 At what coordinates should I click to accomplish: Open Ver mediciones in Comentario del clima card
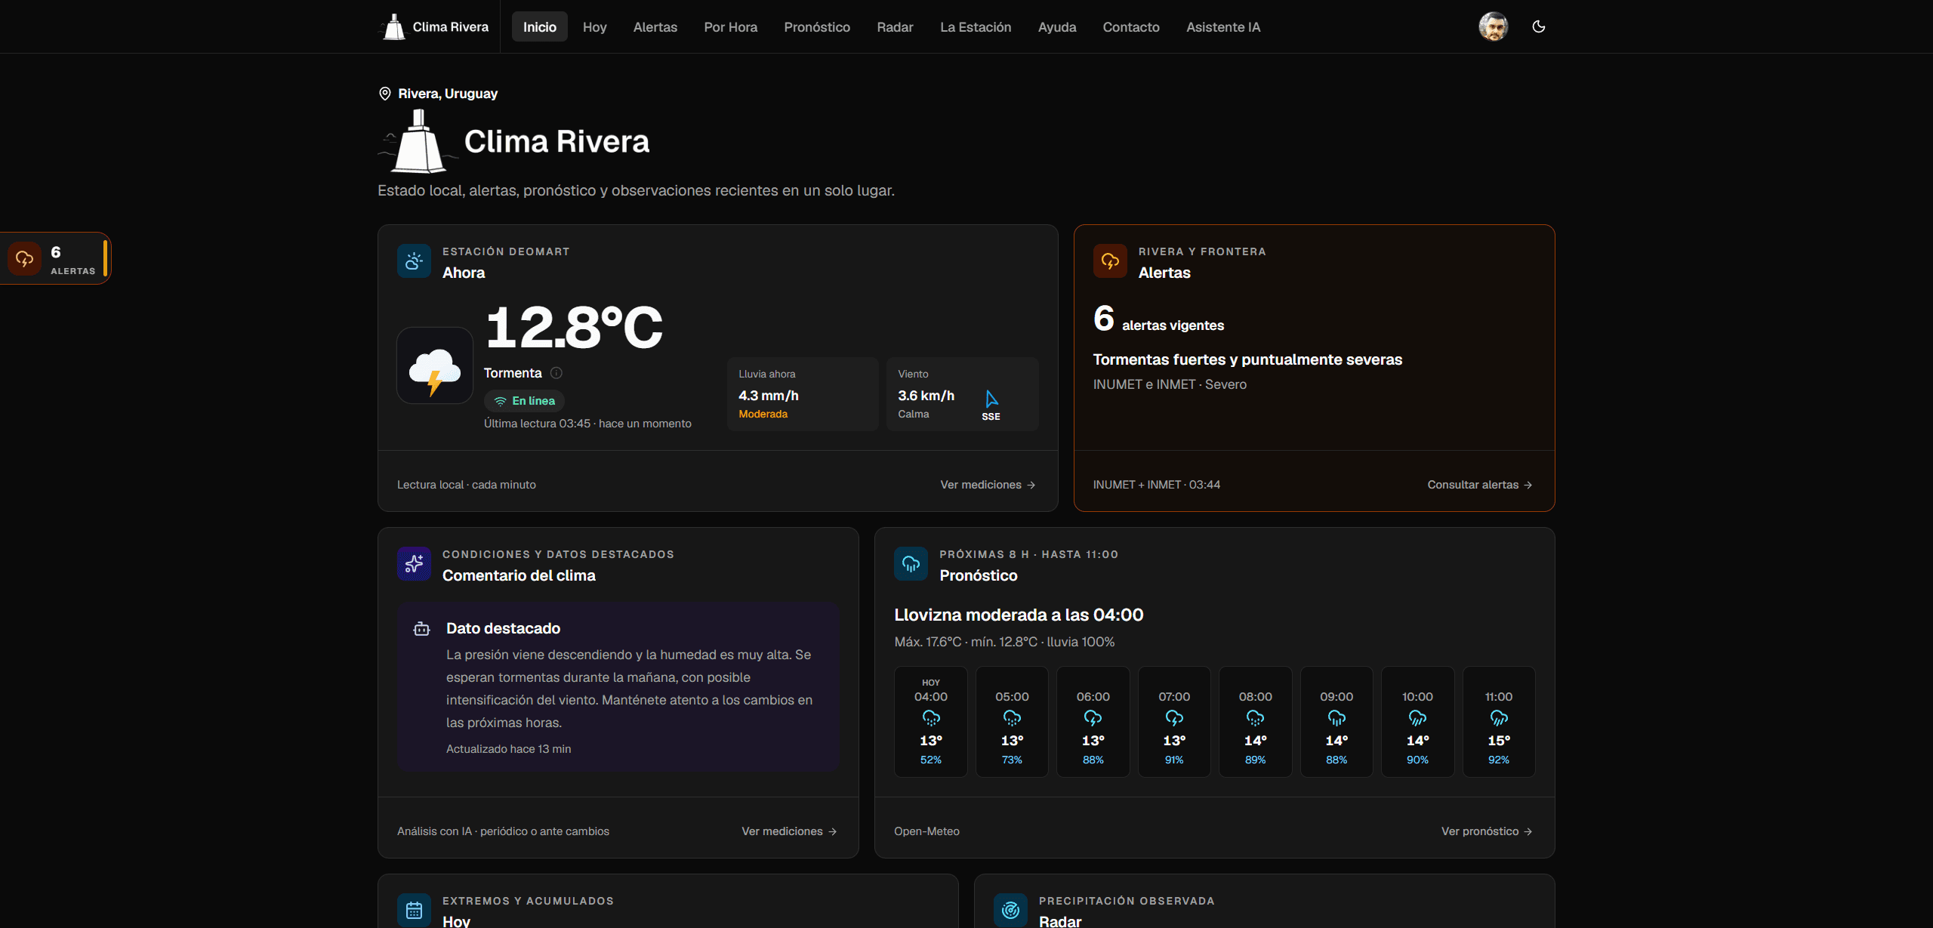[x=789, y=831]
